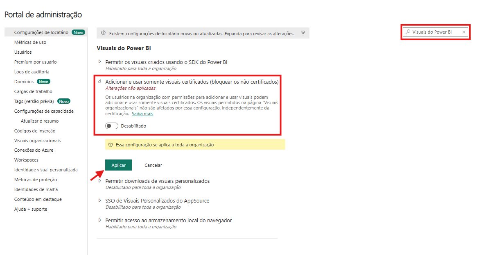Click the info icon in notification banner
483x255 pixels.
pos(104,33)
